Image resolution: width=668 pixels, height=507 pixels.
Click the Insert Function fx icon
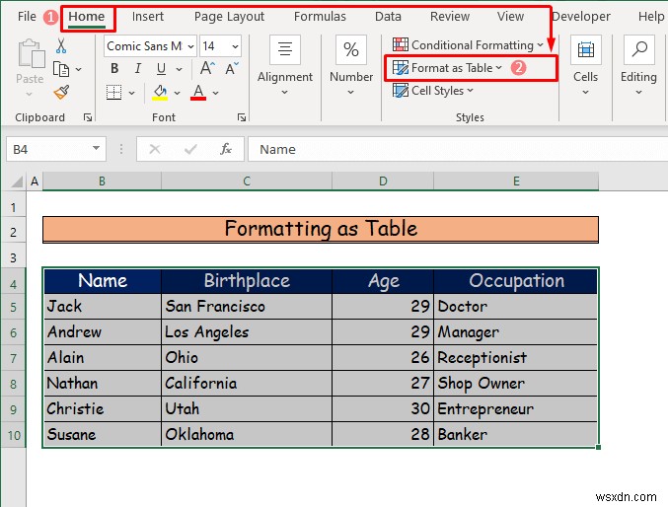[x=226, y=149]
